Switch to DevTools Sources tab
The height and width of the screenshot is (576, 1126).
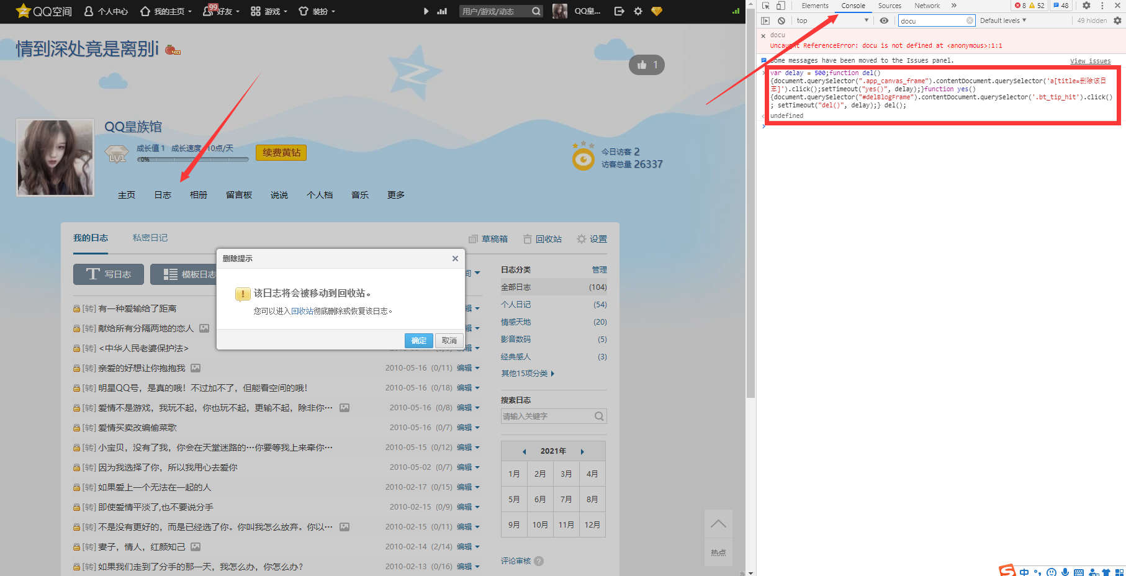890,6
